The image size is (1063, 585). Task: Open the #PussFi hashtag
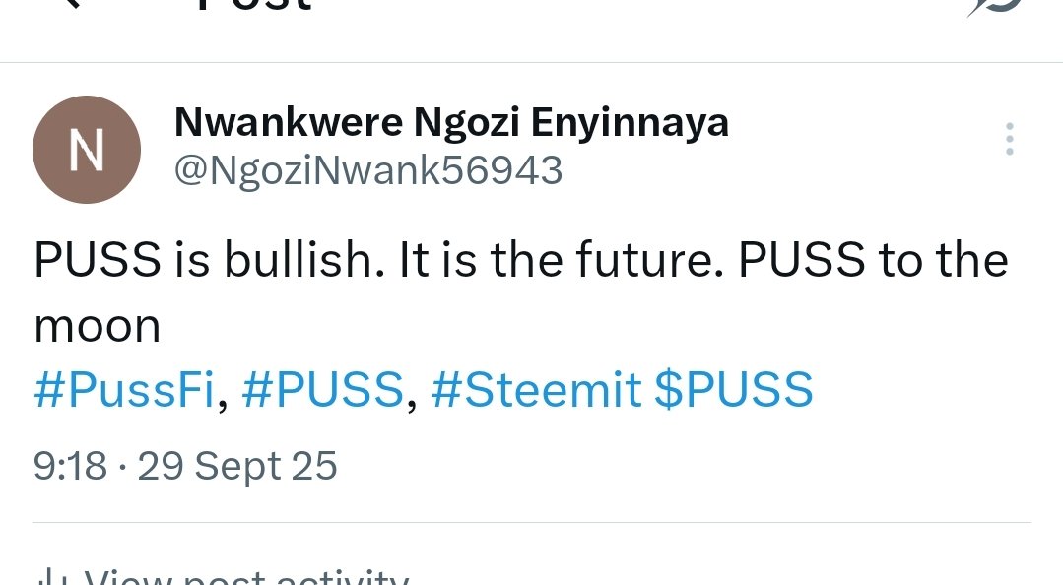coord(124,389)
